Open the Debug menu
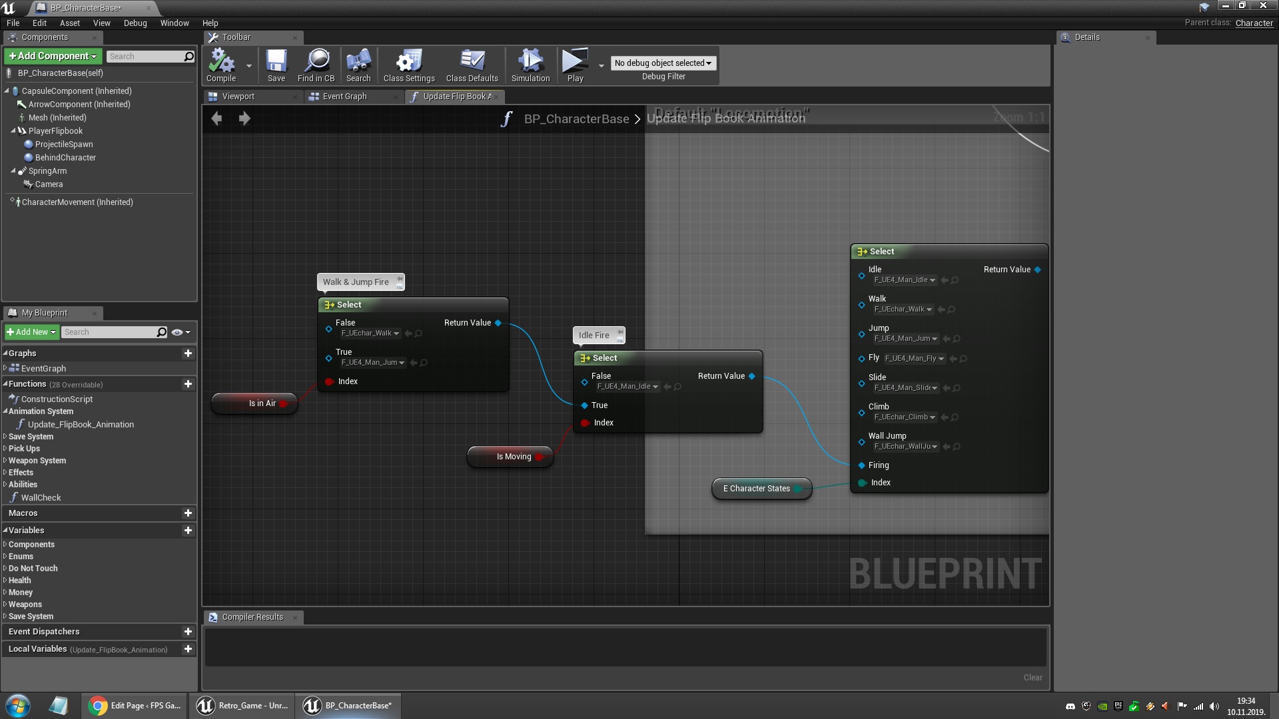The image size is (1279, 719). (135, 23)
